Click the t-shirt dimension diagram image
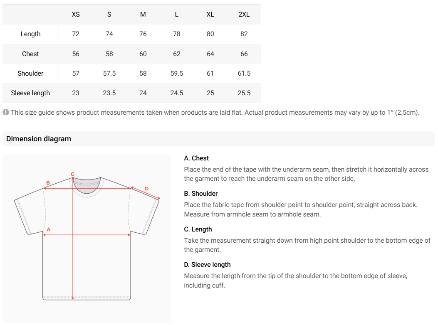This screenshot has width=438, height=325. pyautogui.click(x=87, y=239)
